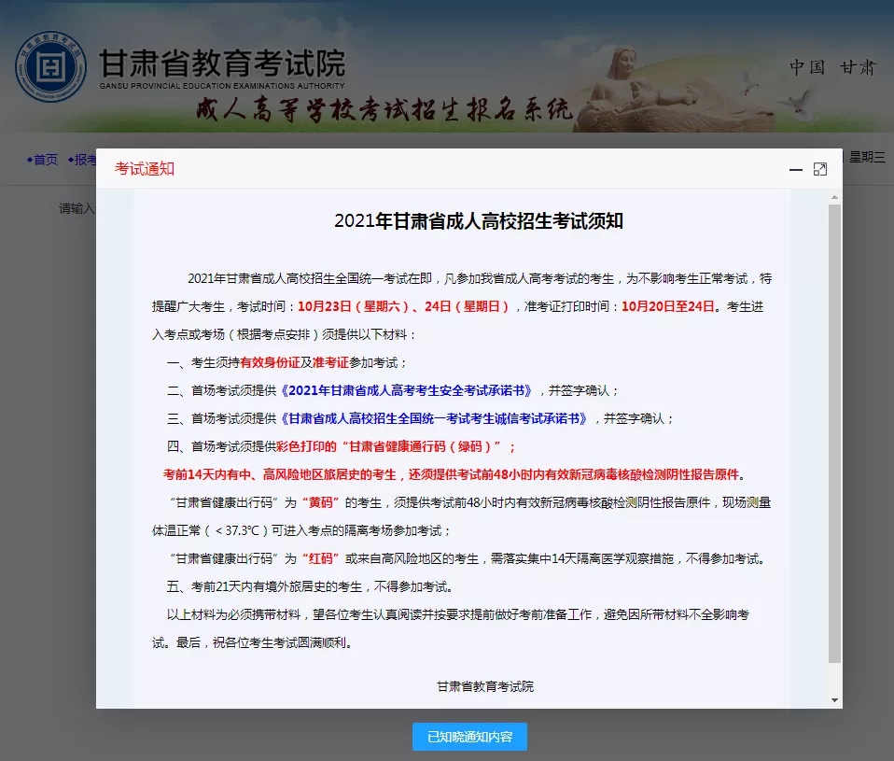The width and height of the screenshot is (894, 761).
Task: Click red text 10月20日至24日
Action: 667,306
